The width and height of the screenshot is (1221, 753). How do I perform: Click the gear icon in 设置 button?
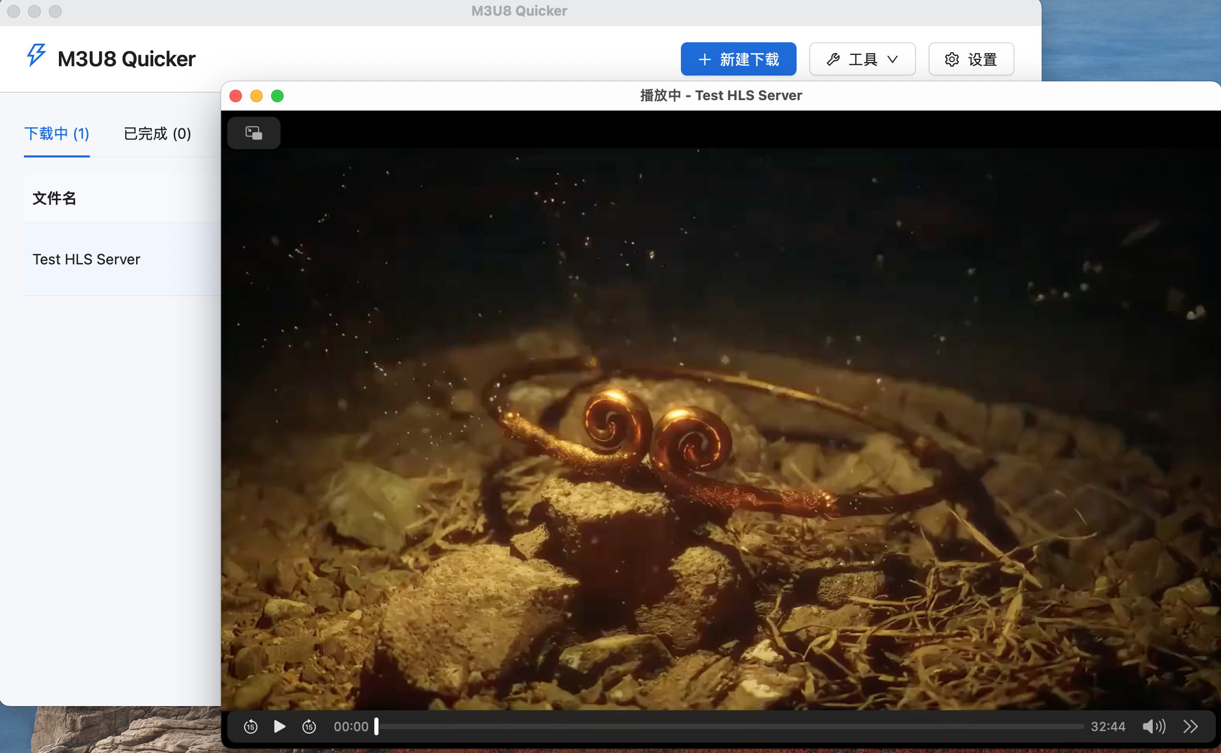pyautogui.click(x=952, y=59)
